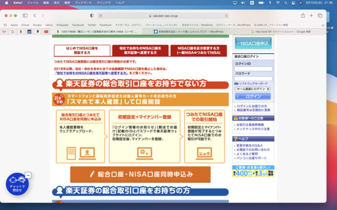Open the Safari menu
337x210 pixels.
pyautogui.click(x=18, y=3)
